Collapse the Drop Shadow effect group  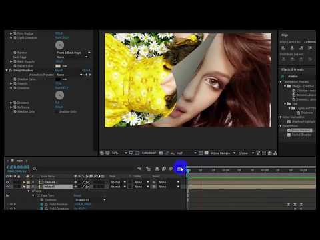[7, 70]
